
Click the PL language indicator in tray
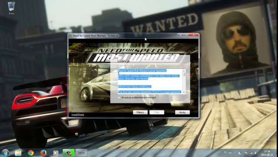pyautogui.click(x=225, y=153)
